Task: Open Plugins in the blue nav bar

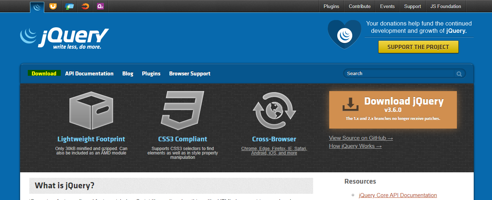Action: pyautogui.click(x=151, y=73)
